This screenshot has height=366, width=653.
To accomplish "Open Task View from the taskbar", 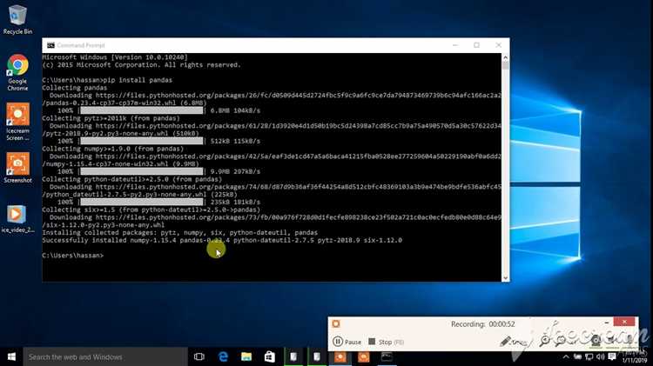I will click(x=199, y=356).
